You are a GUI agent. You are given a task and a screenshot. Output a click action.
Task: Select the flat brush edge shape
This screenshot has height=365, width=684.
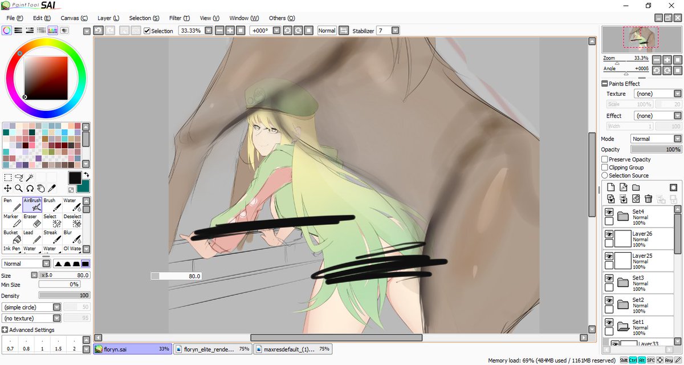point(85,263)
